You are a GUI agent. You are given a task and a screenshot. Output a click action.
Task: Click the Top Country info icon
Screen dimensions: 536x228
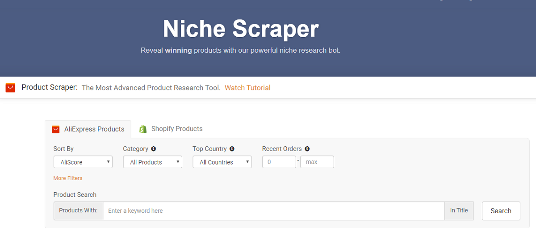pyautogui.click(x=232, y=149)
